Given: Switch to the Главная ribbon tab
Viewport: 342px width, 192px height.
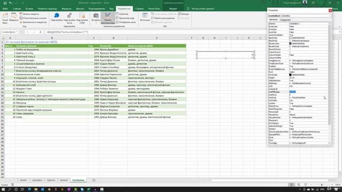Looking at the screenshot, I should tap(17, 9).
